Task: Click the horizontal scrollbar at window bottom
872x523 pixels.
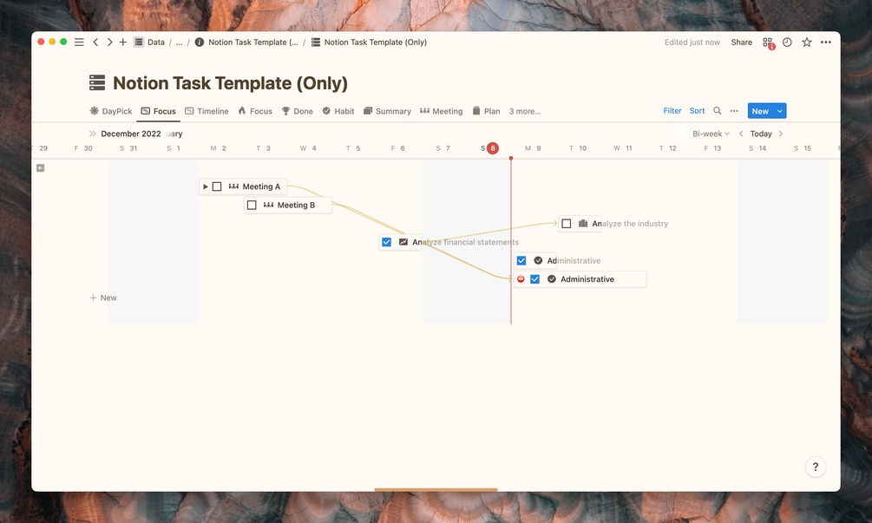Action: click(436, 490)
